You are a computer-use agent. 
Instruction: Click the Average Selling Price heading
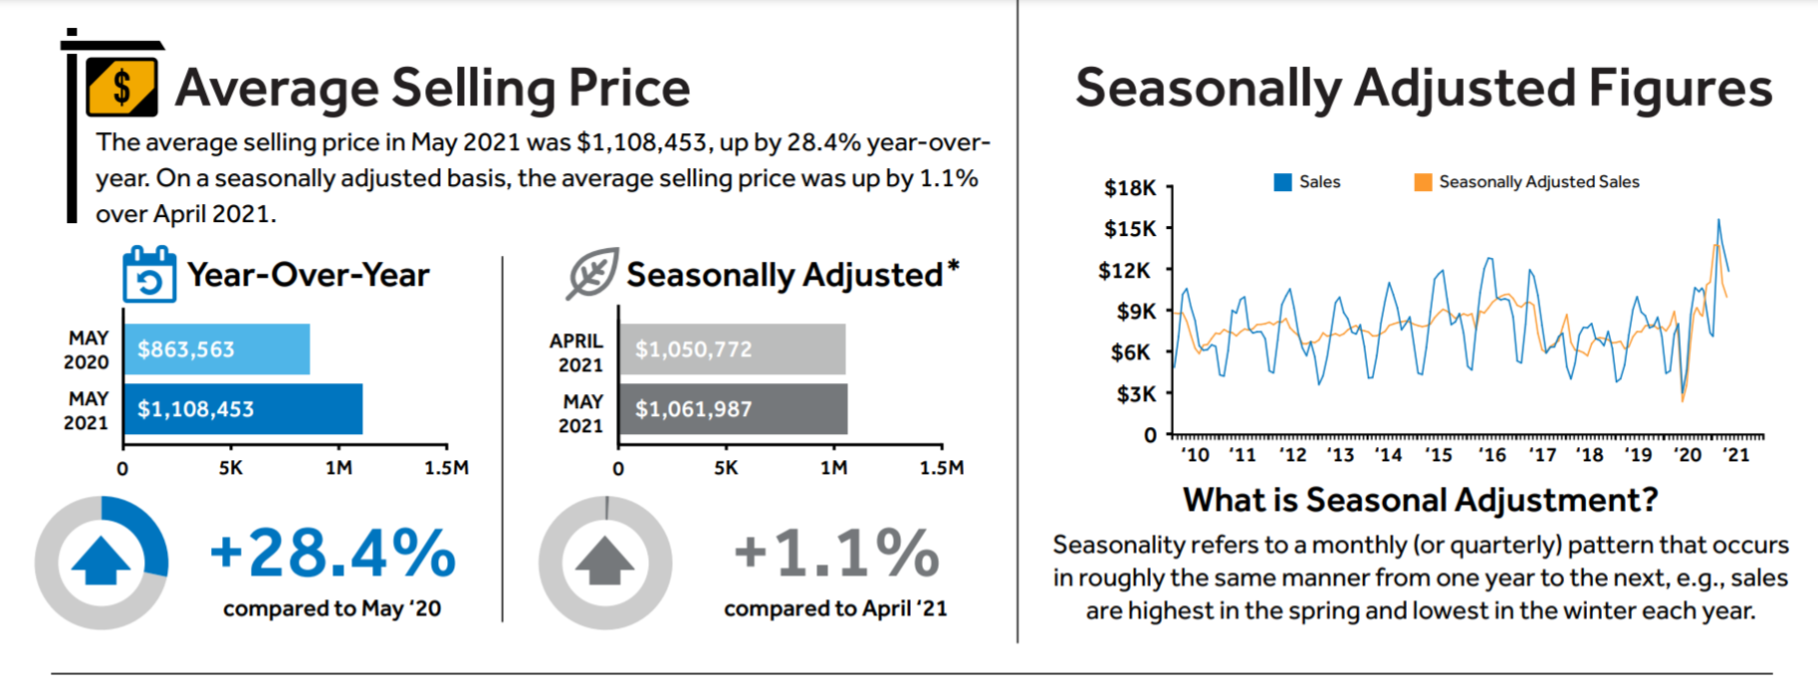[432, 88]
